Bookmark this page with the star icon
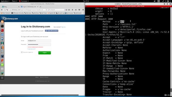The height and width of the screenshot is (97, 172). pyautogui.click(x=66, y=10)
